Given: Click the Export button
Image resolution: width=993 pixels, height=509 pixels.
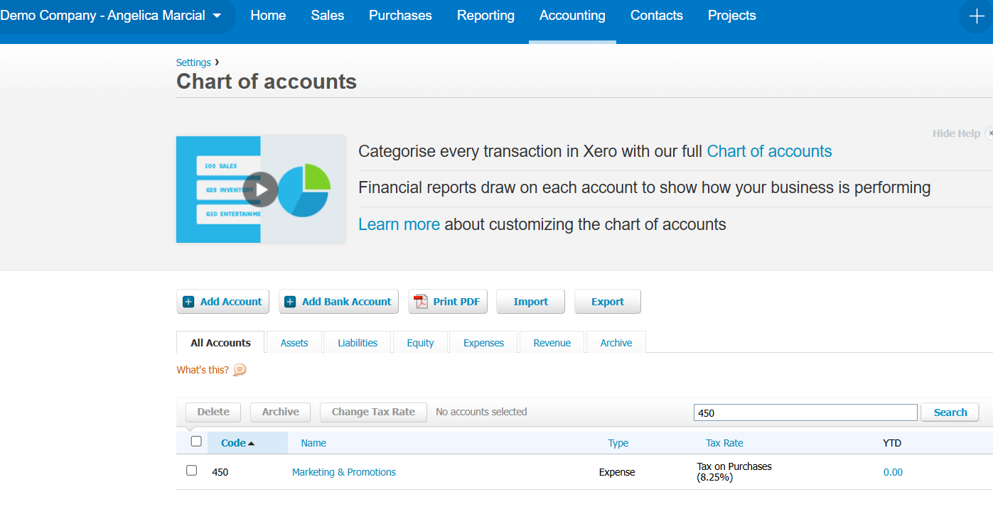Looking at the screenshot, I should pos(608,302).
